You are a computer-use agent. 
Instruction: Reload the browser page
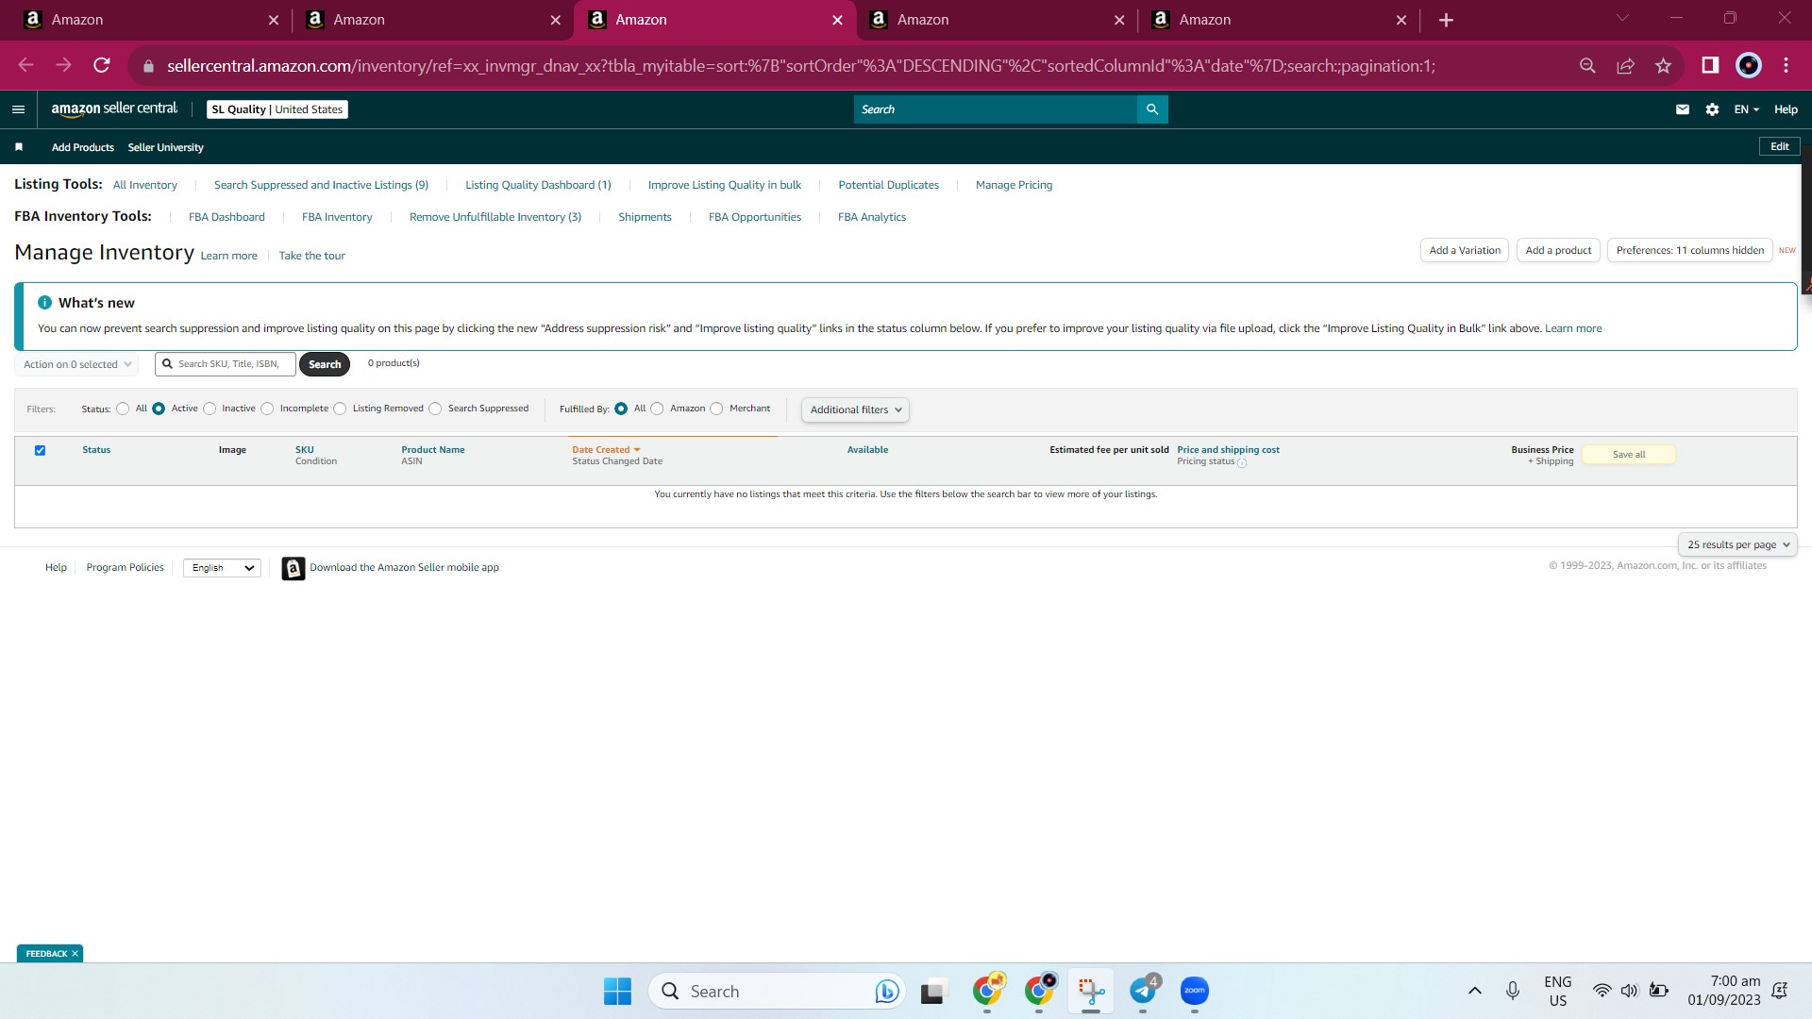(x=102, y=65)
